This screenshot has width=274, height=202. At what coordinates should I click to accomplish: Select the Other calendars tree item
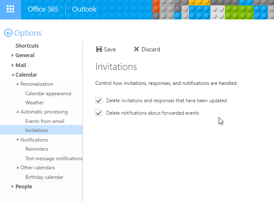tap(38, 168)
